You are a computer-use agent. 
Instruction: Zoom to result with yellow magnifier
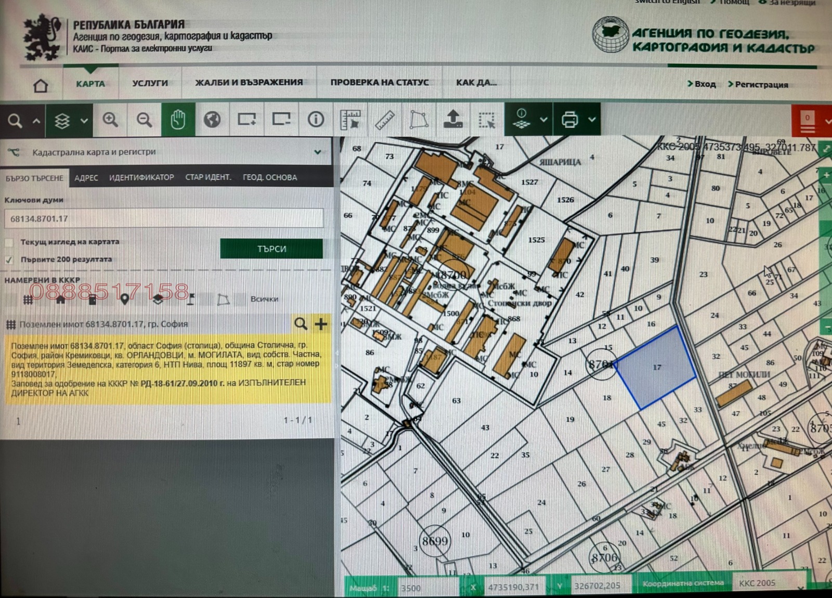point(301,324)
